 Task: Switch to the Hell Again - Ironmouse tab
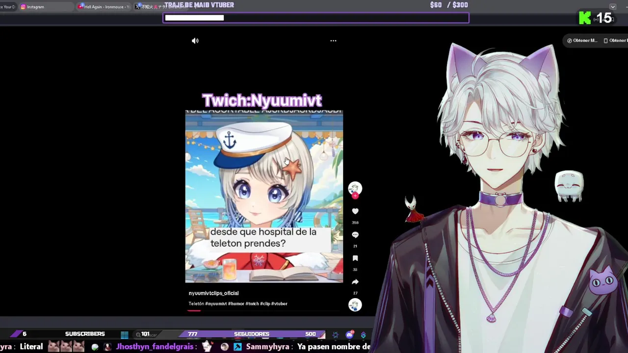click(104, 7)
